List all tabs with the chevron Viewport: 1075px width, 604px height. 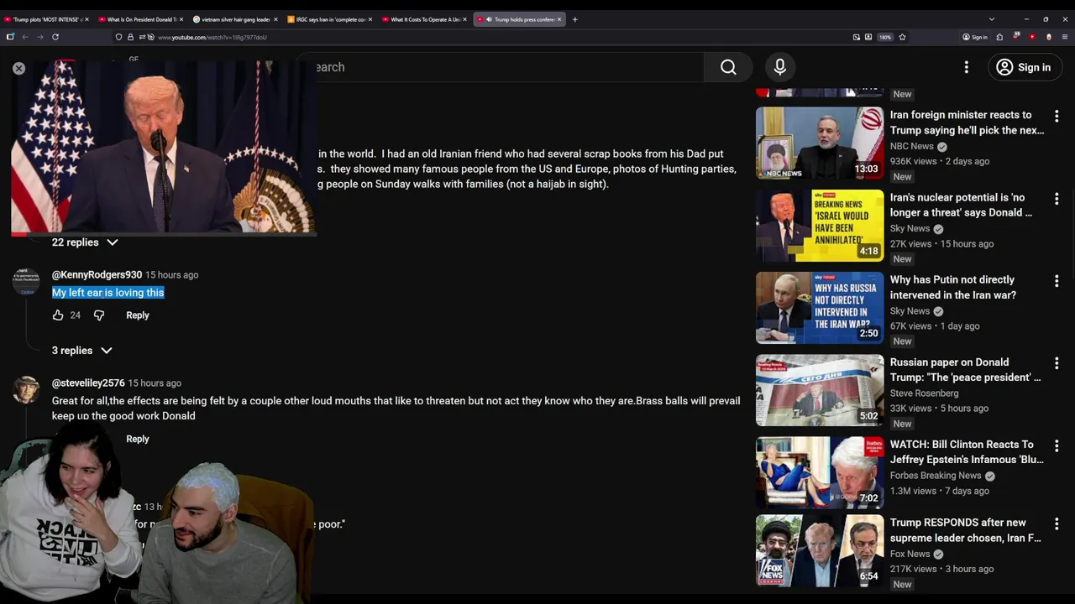(x=991, y=19)
